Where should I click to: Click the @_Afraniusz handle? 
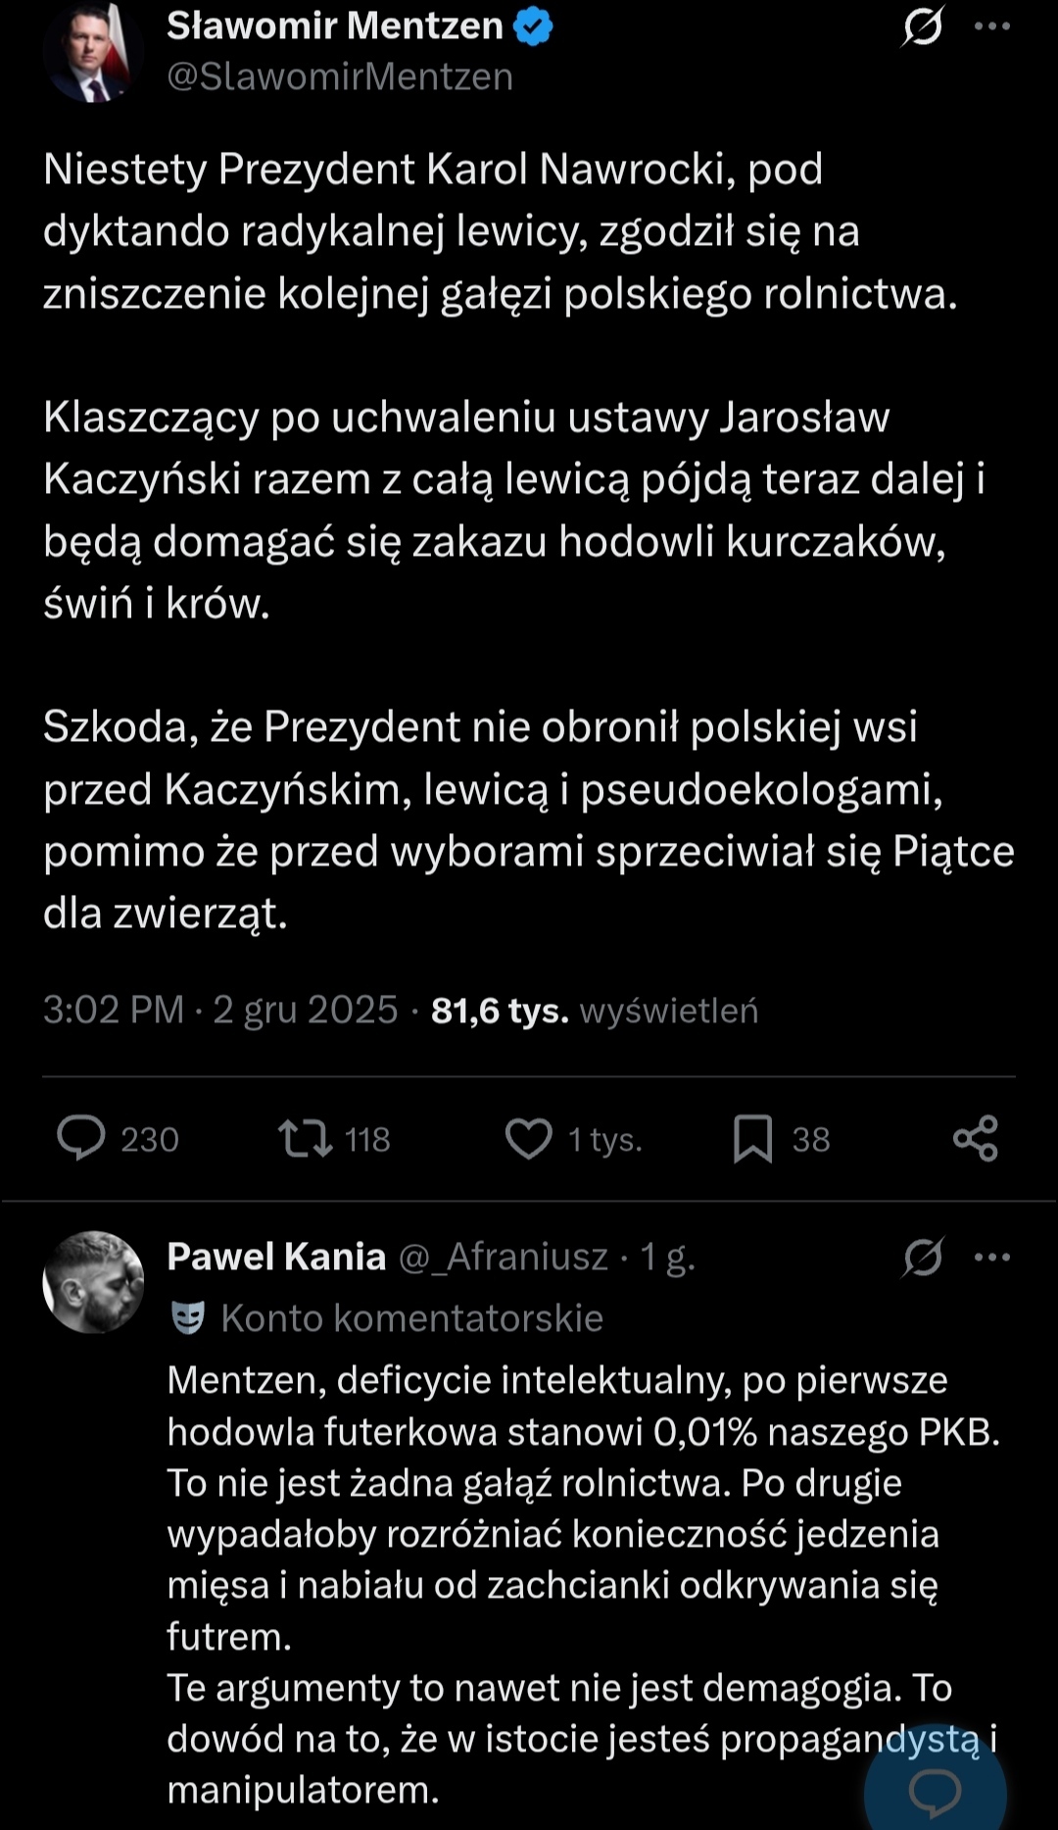504,1257
